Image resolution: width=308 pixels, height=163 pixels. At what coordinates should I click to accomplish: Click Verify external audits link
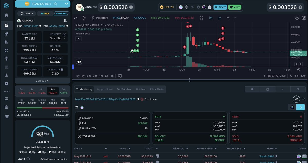[53, 159]
